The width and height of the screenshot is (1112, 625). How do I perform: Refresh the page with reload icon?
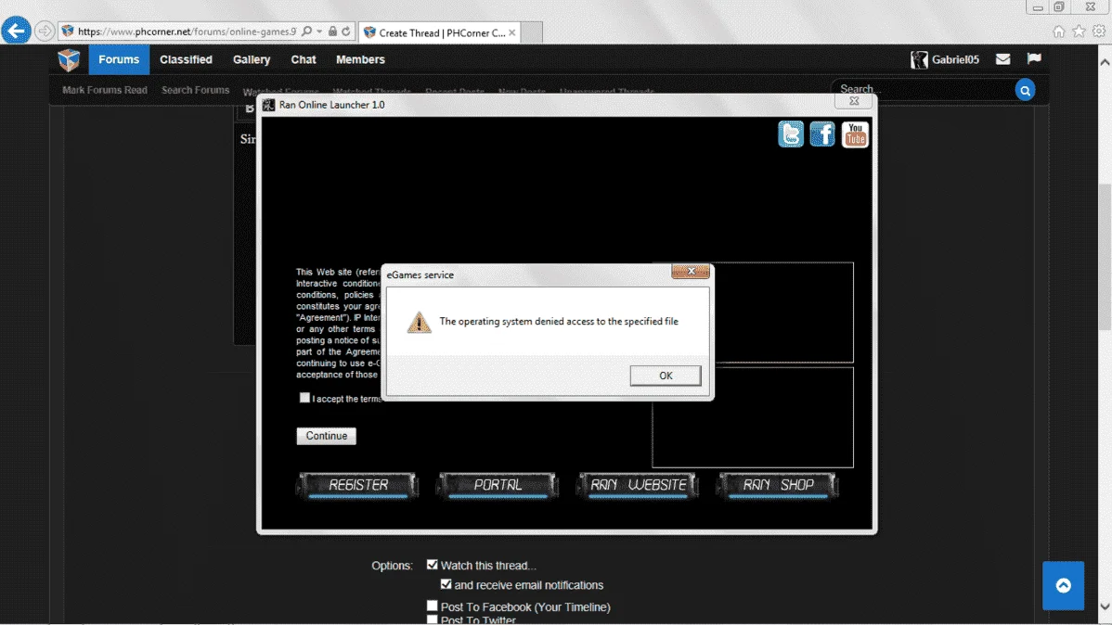pos(346,32)
